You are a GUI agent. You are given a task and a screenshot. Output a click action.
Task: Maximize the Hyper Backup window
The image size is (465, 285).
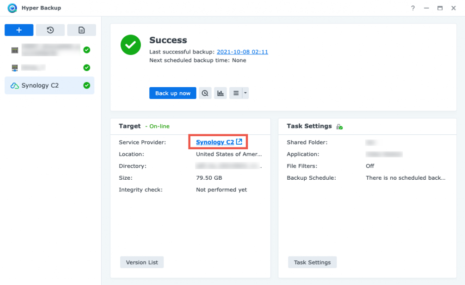[440, 8]
